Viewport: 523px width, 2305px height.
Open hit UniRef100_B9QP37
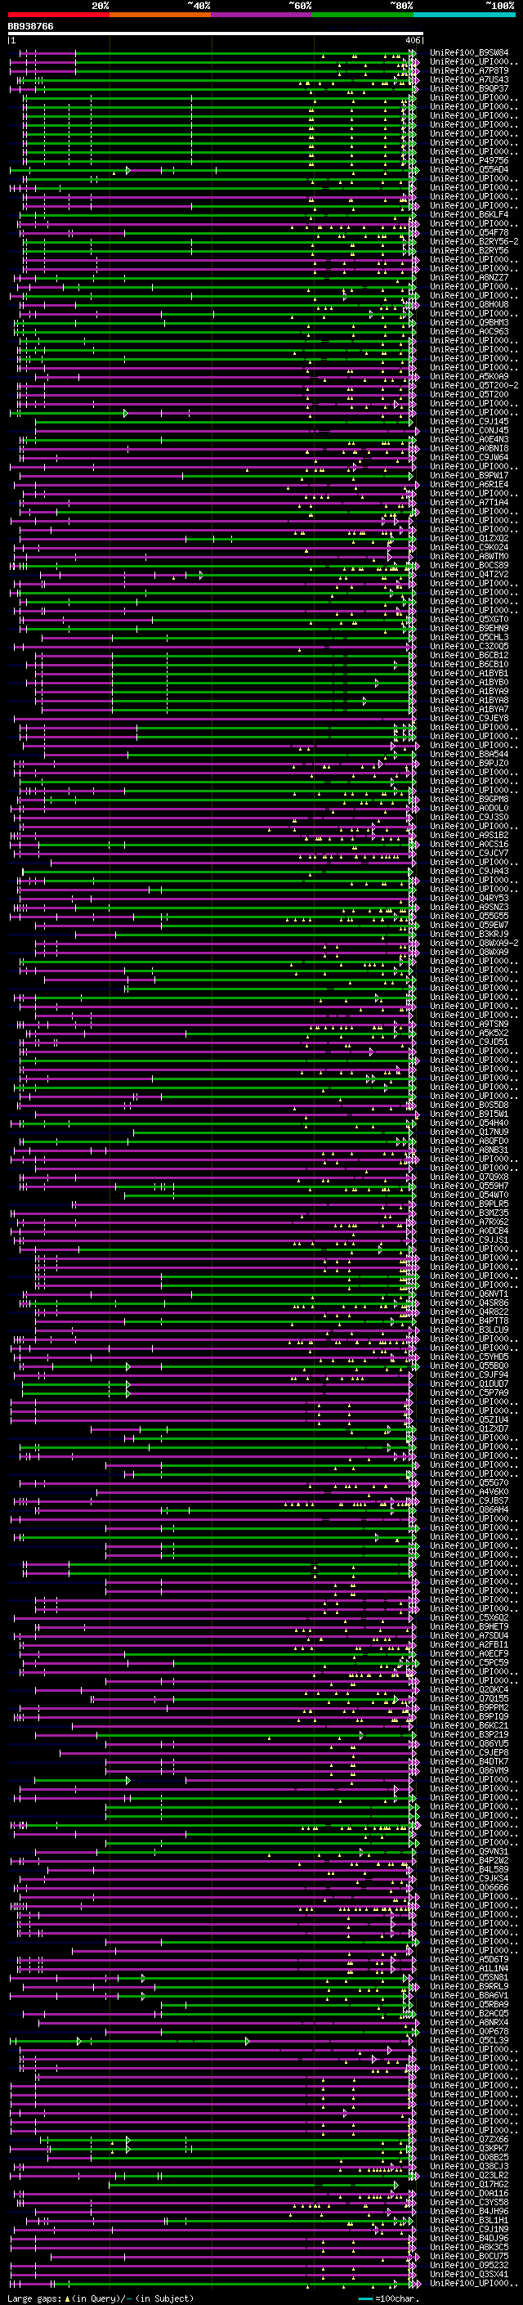coord(469,88)
